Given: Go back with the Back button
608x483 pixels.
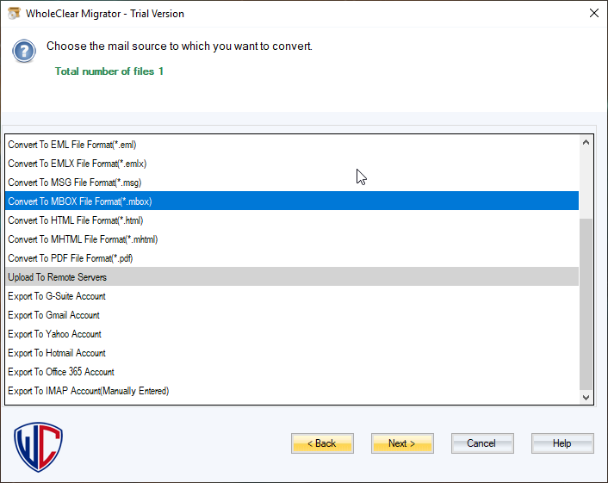Looking at the screenshot, I should click(322, 443).
